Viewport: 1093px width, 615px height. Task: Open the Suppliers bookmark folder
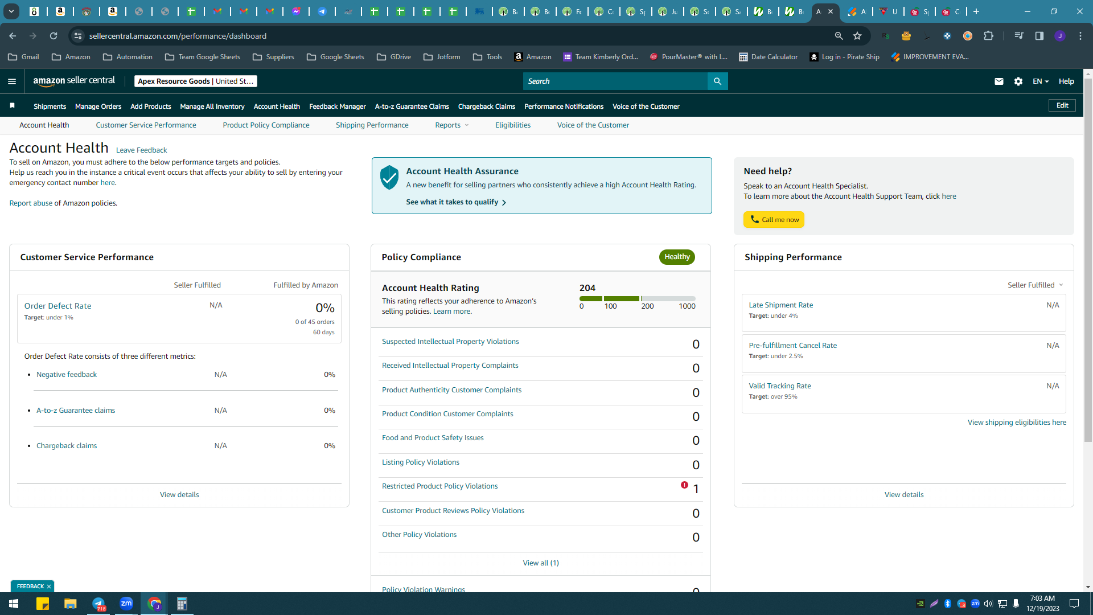tap(273, 57)
